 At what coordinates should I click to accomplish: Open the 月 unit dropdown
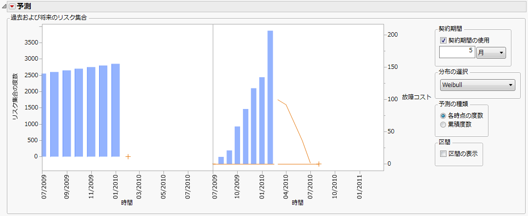coord(491,53)
